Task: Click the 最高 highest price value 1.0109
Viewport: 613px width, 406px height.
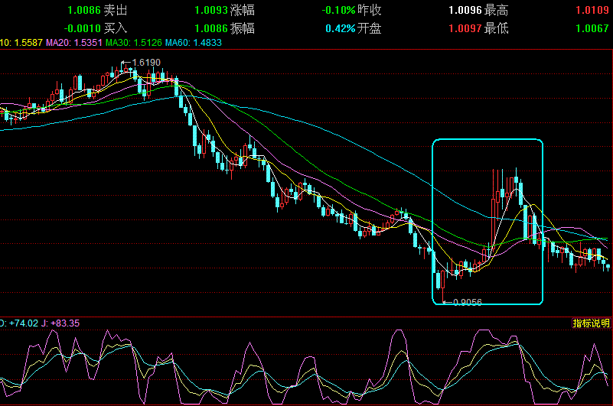Action: pos(594,11)
